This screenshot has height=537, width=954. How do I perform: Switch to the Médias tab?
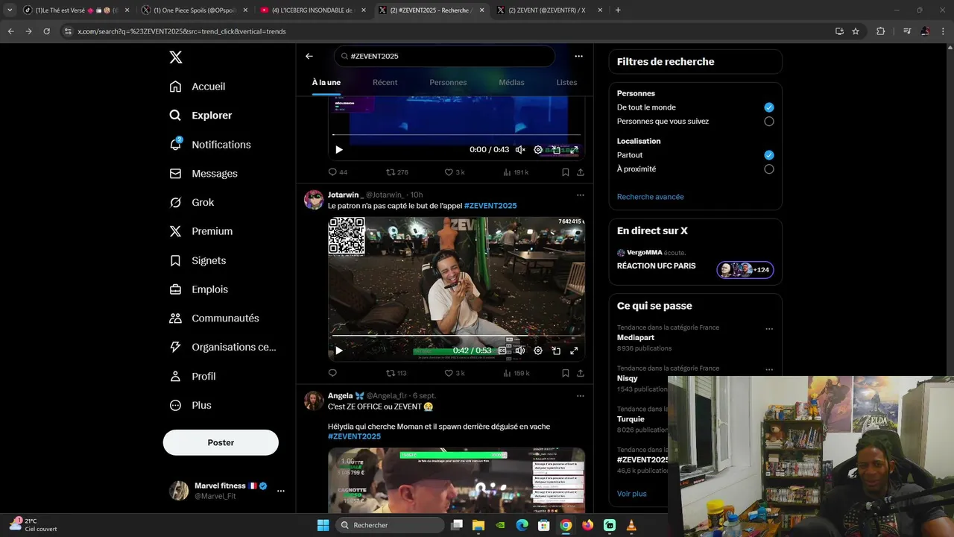coord(511,83)
